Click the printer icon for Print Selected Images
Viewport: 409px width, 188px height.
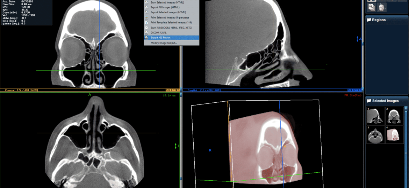(x=146, y=17)
